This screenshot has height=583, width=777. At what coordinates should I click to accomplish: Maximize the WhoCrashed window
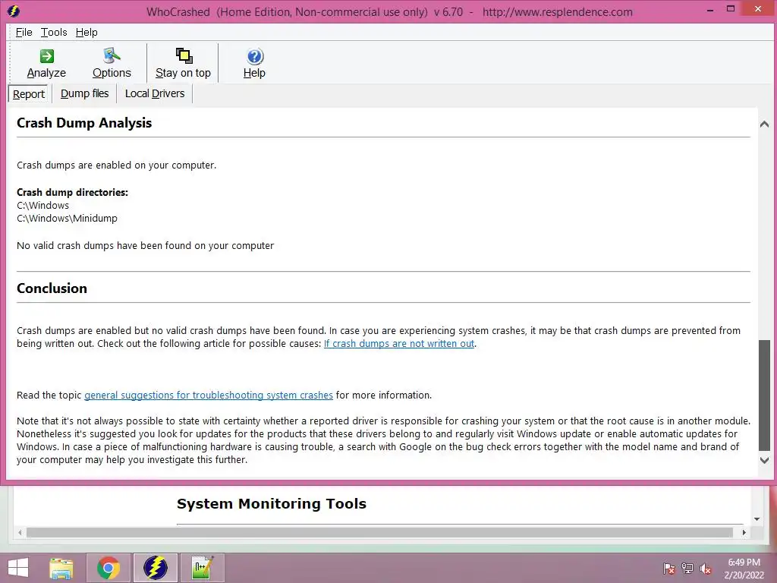[731, 8]
